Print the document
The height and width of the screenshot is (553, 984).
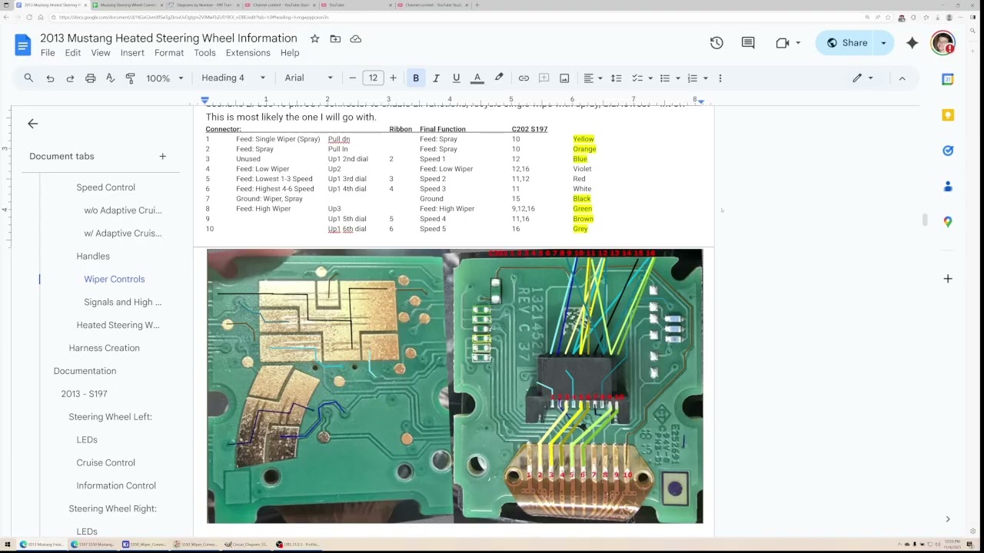[91, 78]
